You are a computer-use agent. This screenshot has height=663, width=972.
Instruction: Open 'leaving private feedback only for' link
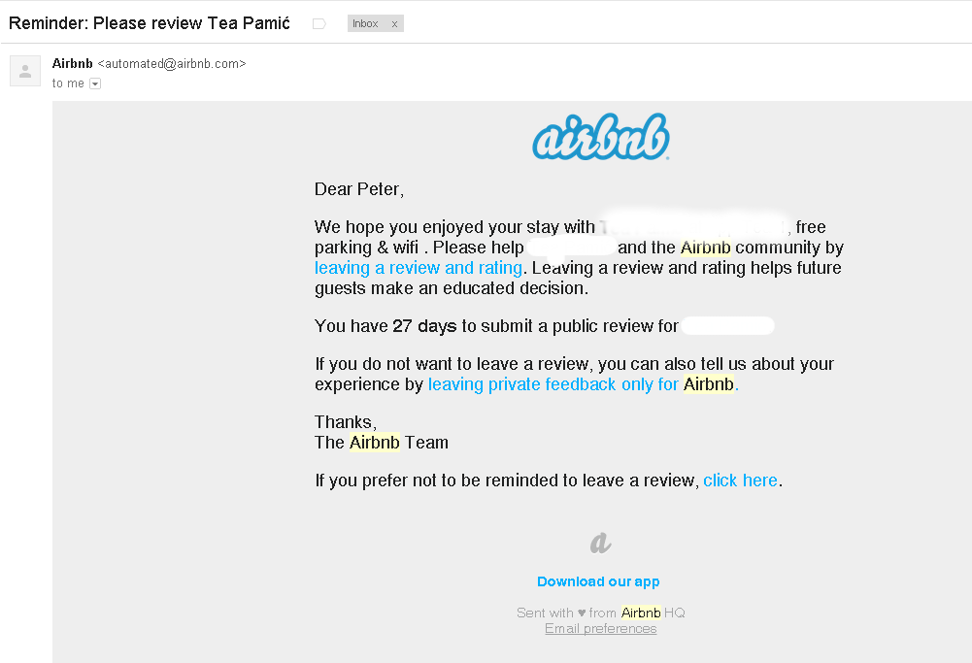[553, 384]
